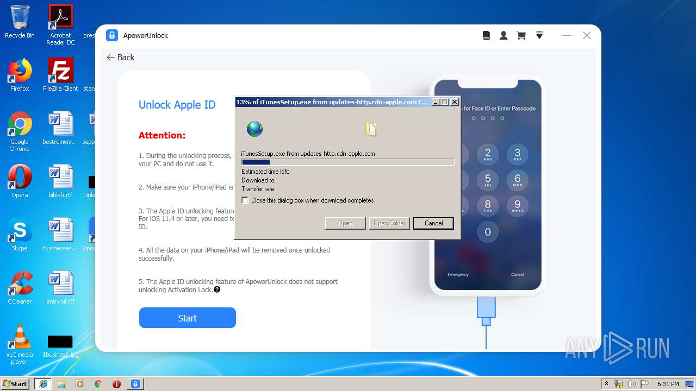The height and width of the screenshot is (391, 696).
Task: Show hidden system tray icons arrow
Action: (606, 383)
